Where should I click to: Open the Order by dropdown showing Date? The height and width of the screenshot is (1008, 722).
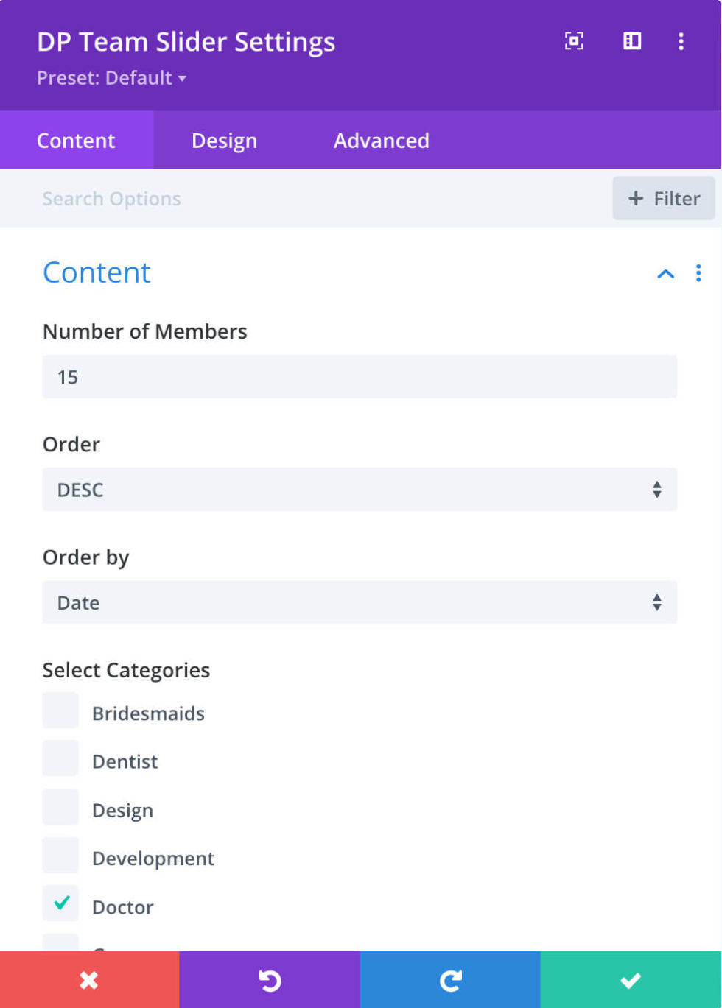360,602
